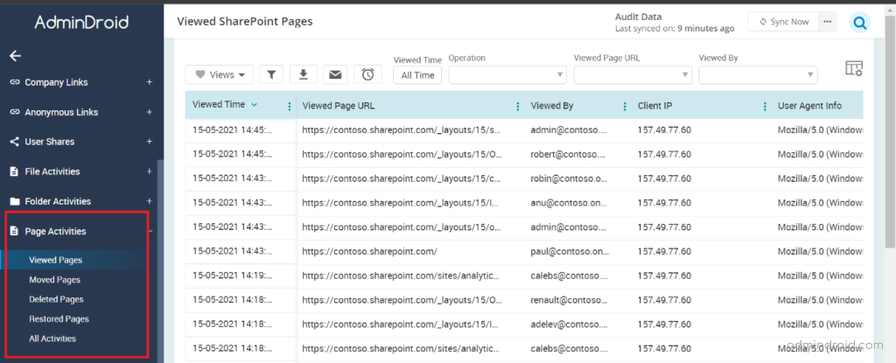Click the Viewed SharePoint Pages title

(x=245, y=22)
